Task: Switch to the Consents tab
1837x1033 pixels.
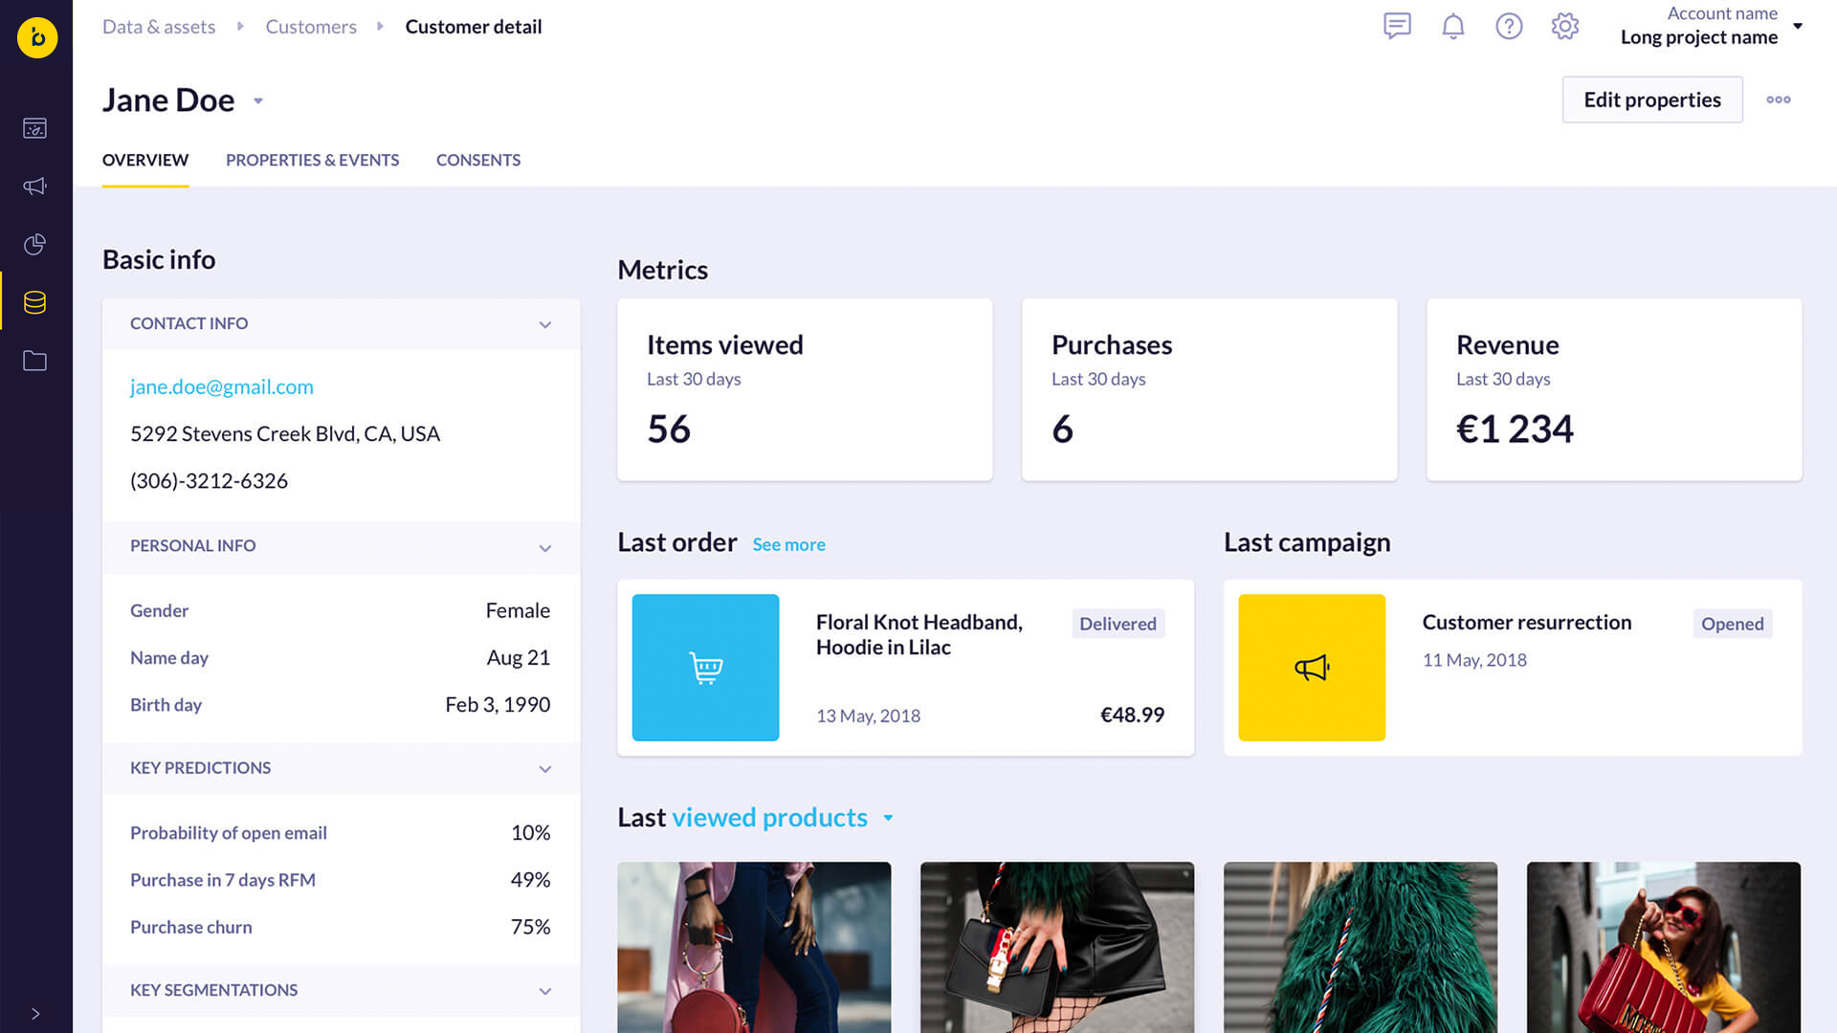Action: coord(478,159)
